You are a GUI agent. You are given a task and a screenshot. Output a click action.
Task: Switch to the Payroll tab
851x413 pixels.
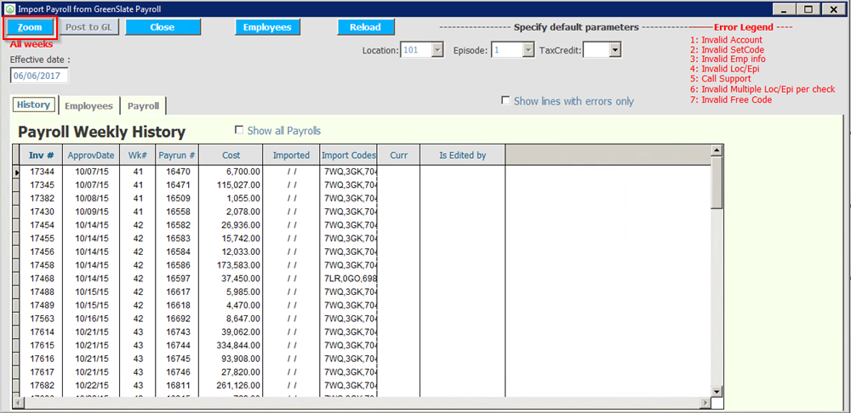point(143,105)
